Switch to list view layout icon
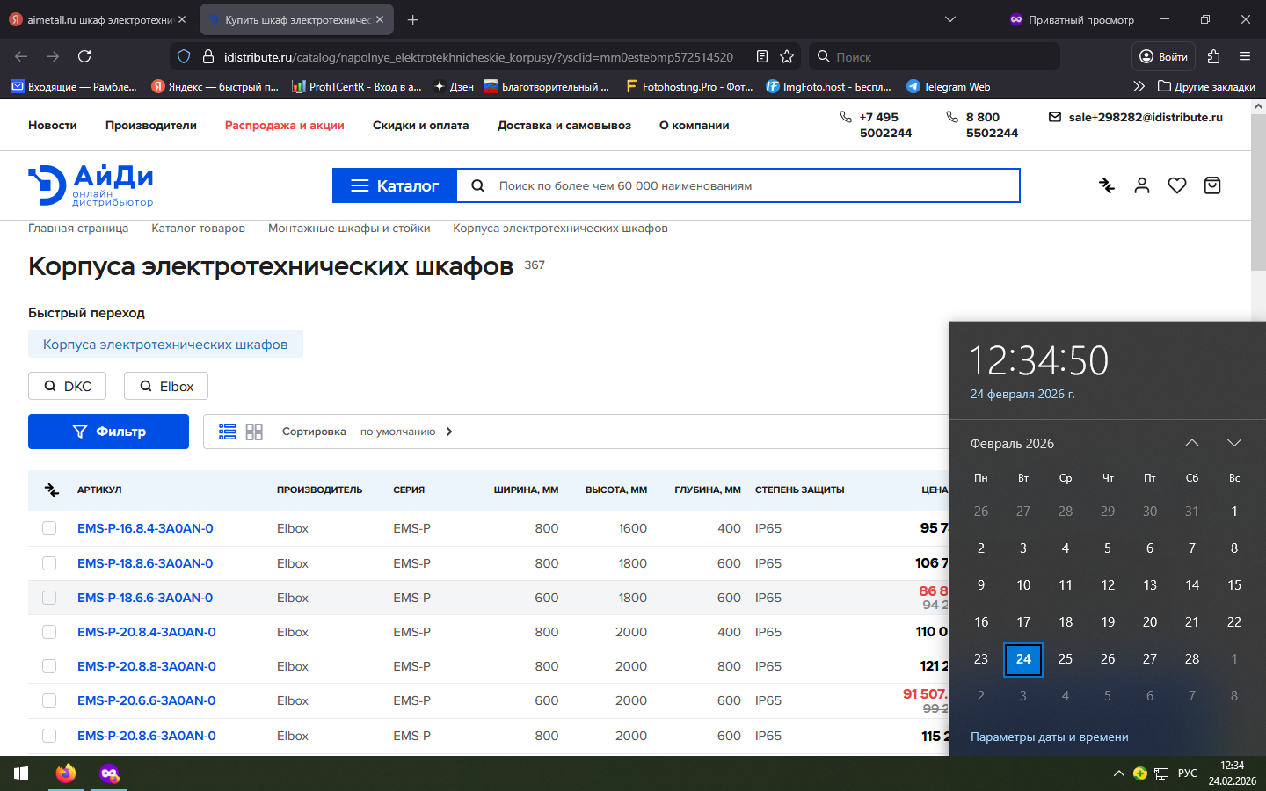 pyautogui.click(x=228, y=432)
